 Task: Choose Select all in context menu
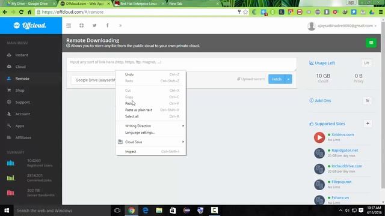tap(151, 116)
